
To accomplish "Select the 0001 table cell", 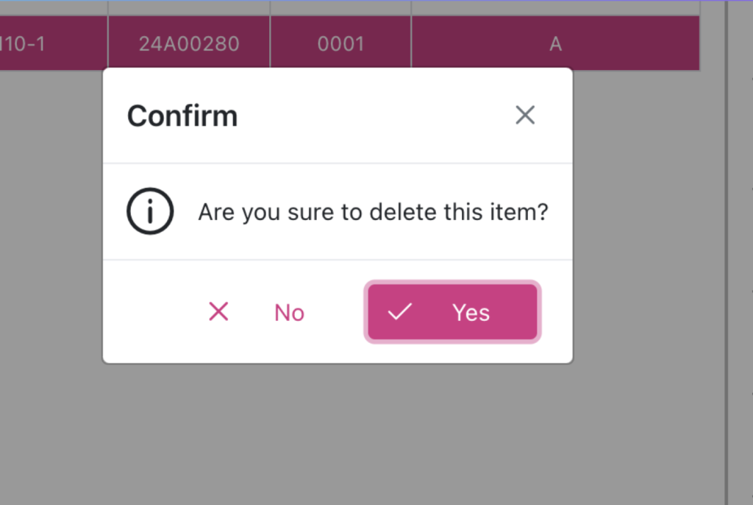I will (340, 43).
